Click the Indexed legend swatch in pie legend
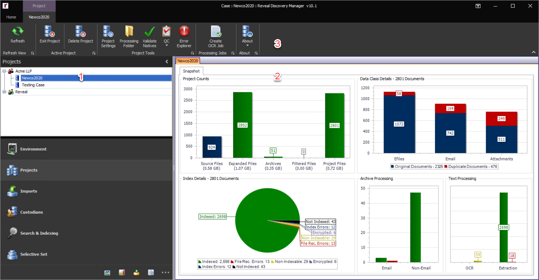This screenshot has width=539, height=280. 200,262
